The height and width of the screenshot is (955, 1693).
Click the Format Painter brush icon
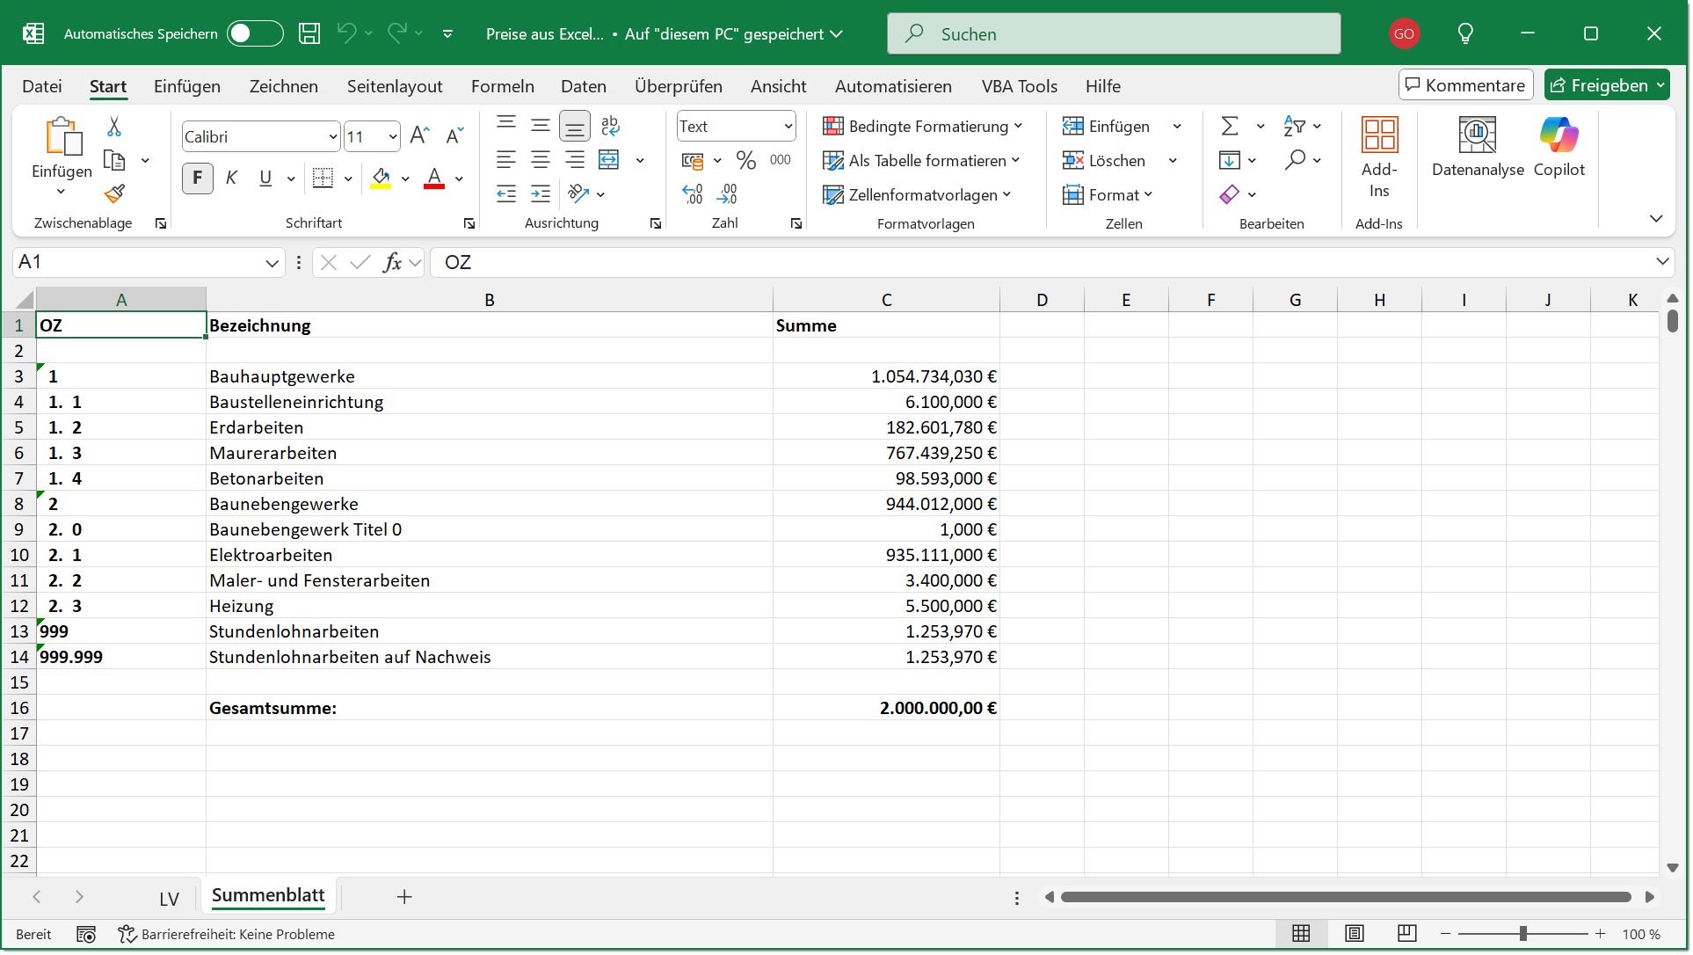click(x=114, y=193)
